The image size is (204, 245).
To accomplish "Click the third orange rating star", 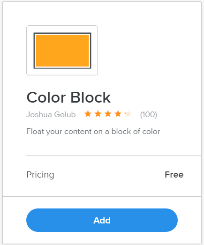I will click(x=108, y=114).
